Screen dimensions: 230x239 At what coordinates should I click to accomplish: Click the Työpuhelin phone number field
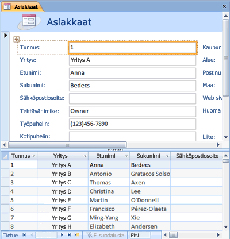(132, 124)
